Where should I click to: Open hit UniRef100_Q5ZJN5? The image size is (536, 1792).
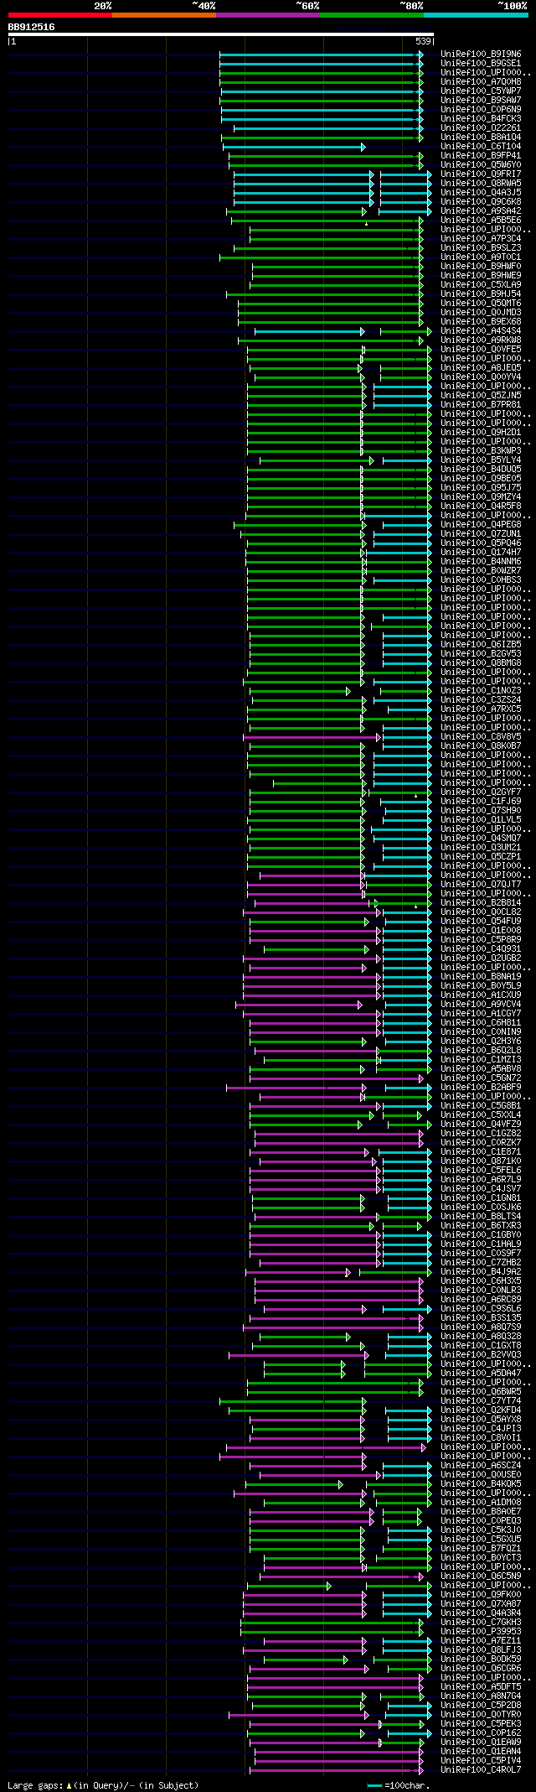click(481, 395)
